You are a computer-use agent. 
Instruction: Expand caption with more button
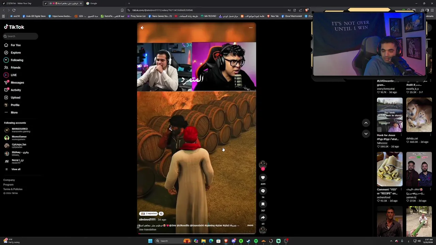250,225
